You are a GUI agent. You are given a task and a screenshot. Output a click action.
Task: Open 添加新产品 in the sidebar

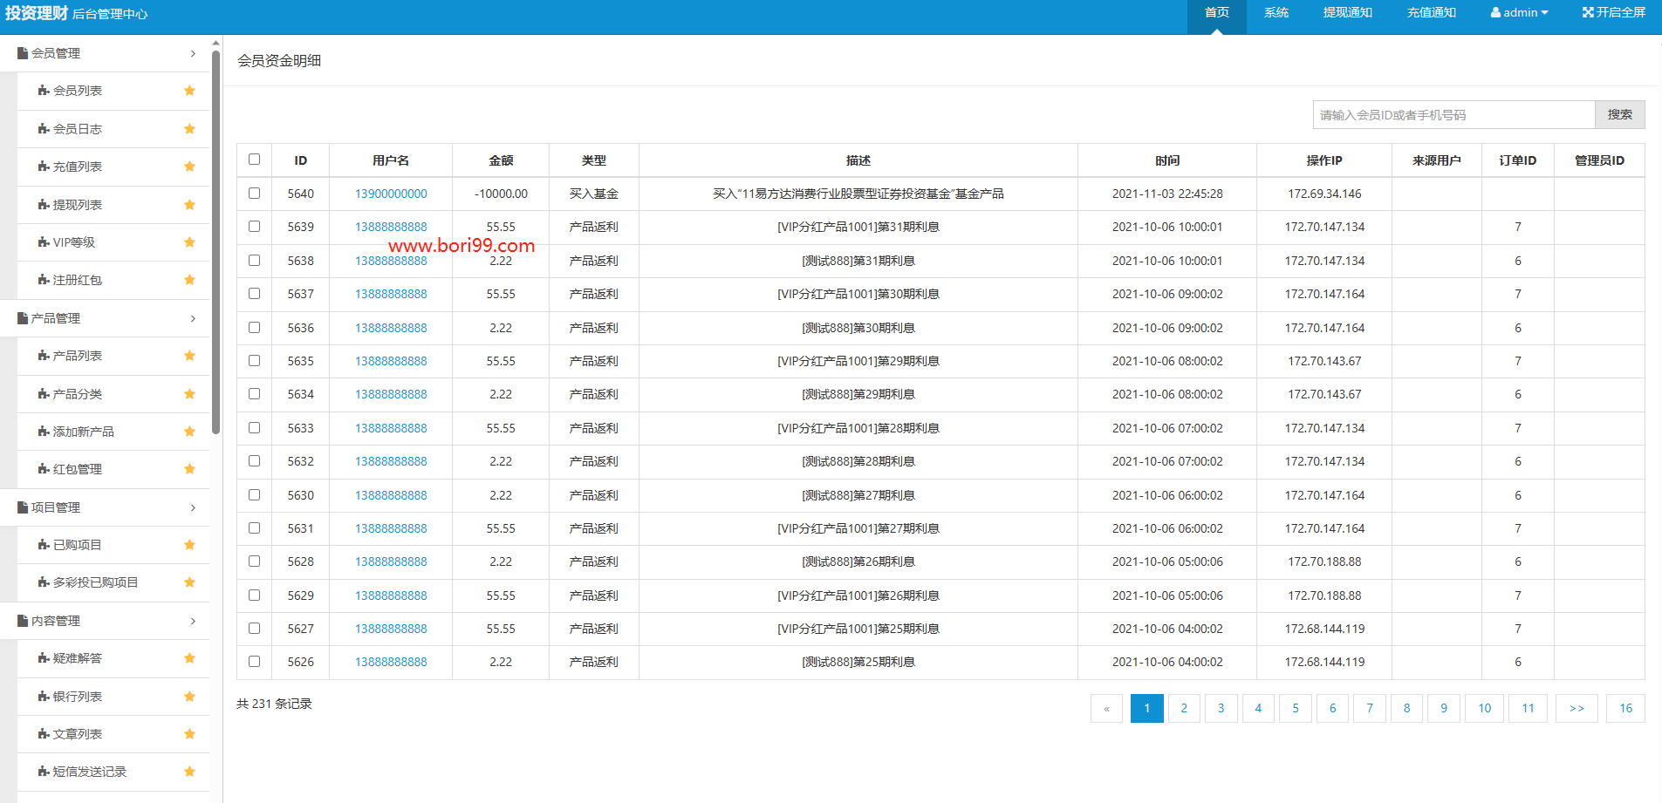coord(113,432)
